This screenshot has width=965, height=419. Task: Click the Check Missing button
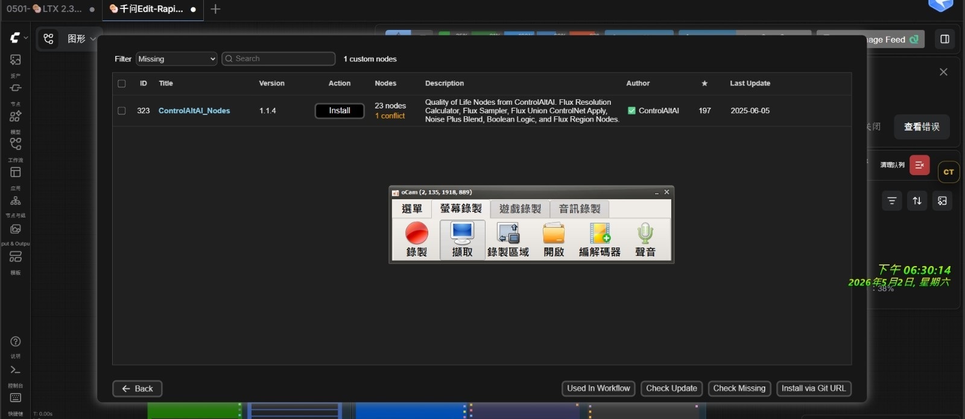tap(739, 388)
